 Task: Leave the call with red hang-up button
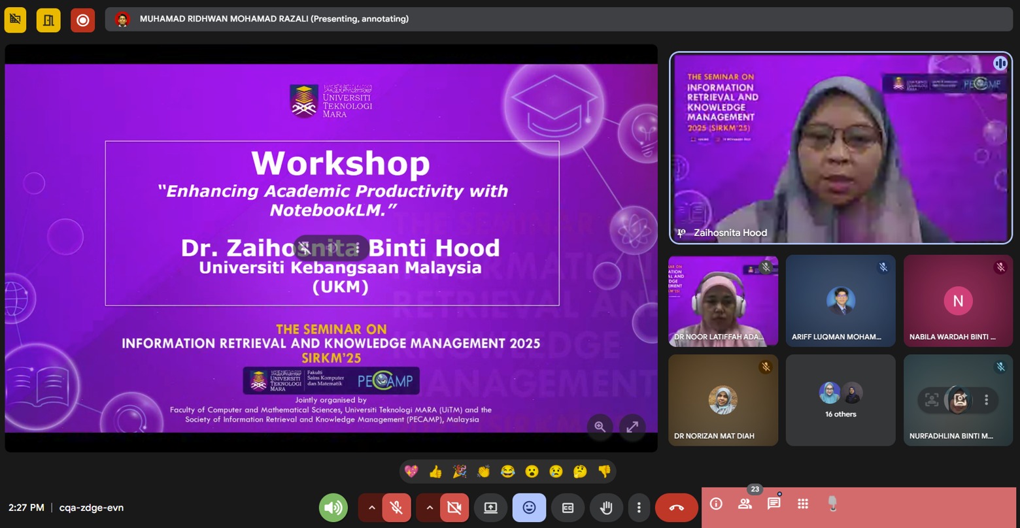tap(677, 508)
